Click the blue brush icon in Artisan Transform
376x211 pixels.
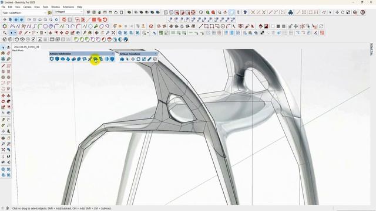(x=149, y=59)
